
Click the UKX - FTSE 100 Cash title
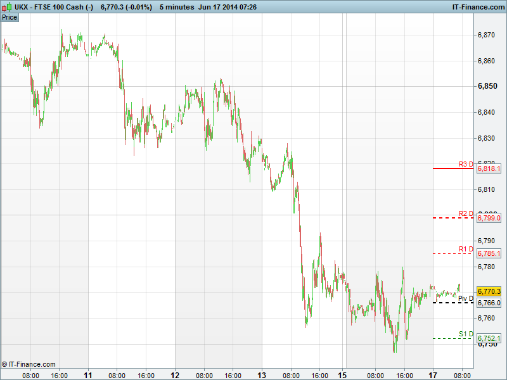[x=54, y=6]
